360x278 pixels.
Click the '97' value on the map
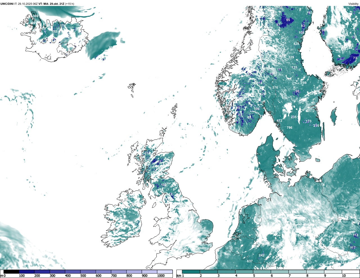(278, 25)
